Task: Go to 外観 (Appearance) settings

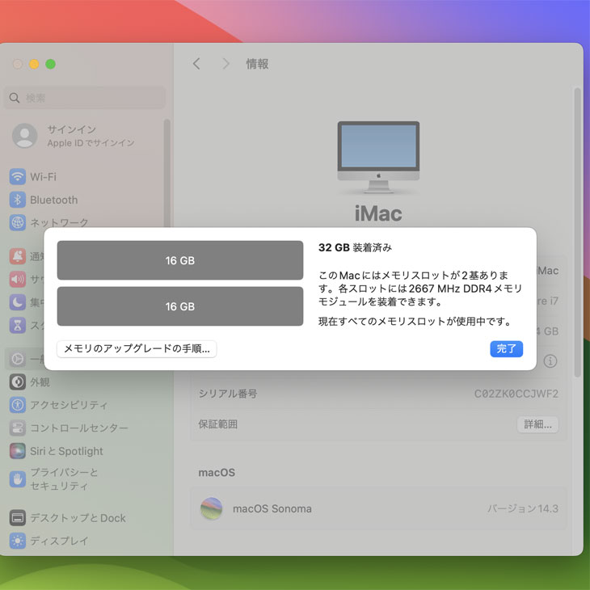Action: coord(40,382)
